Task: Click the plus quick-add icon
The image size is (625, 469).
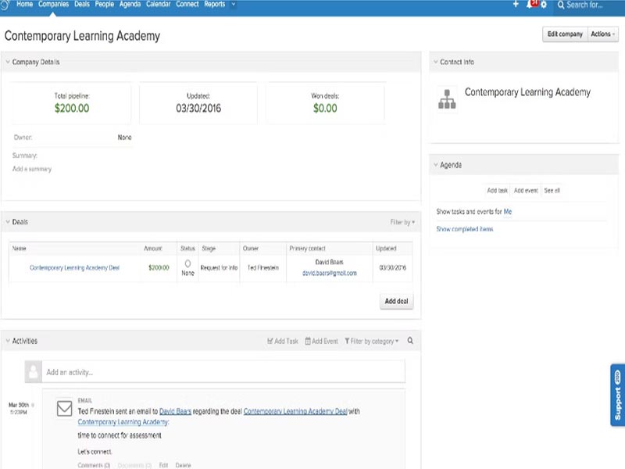Action: coord(516,5)
